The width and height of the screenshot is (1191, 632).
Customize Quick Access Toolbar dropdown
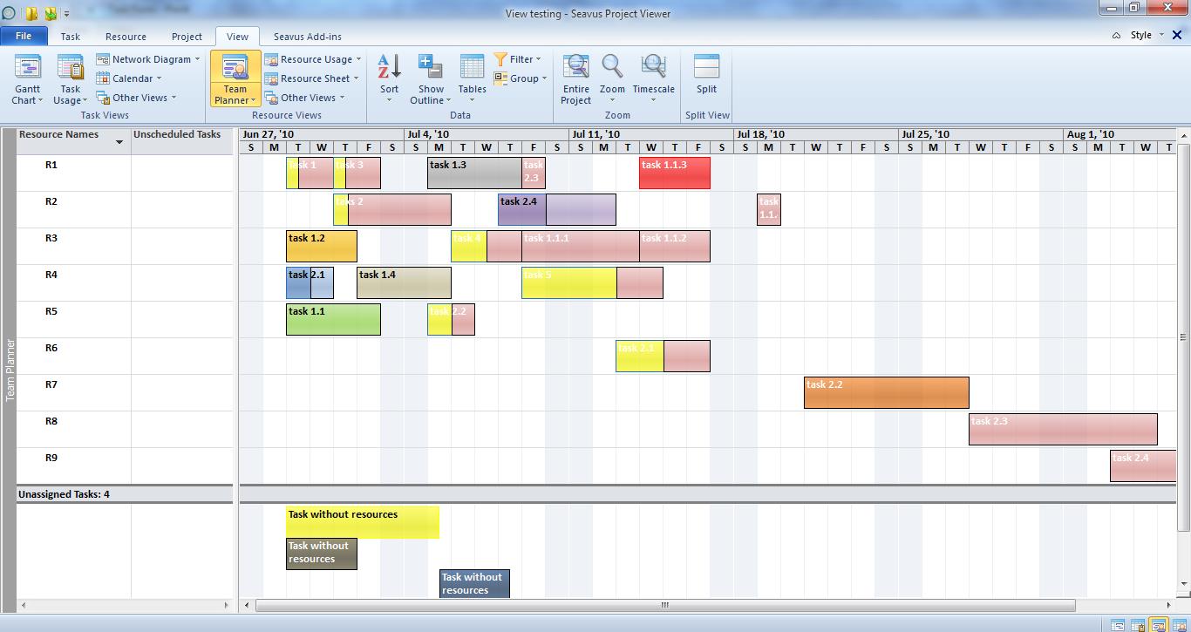[x=66, y=14]
